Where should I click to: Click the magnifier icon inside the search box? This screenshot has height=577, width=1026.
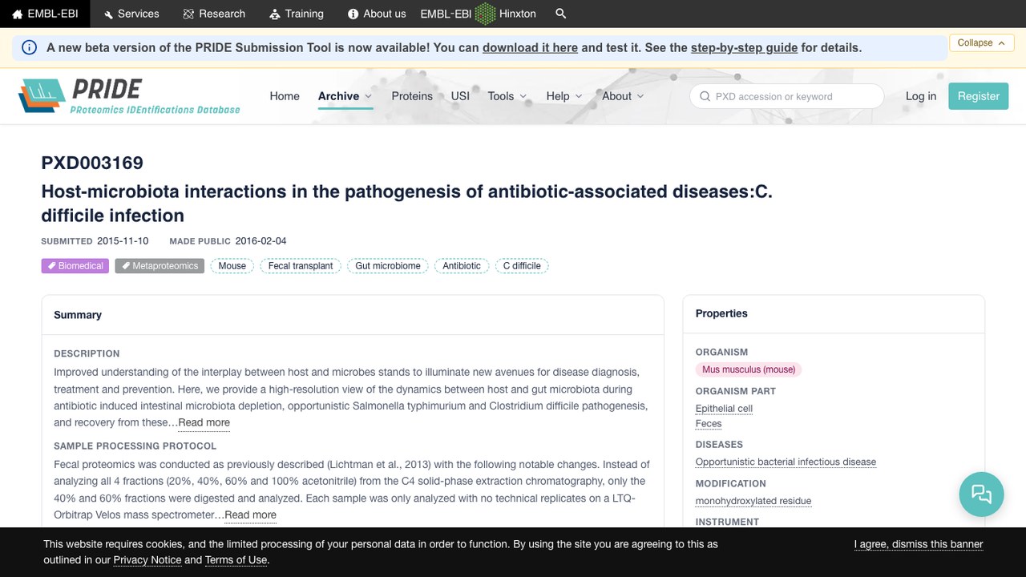705,96
